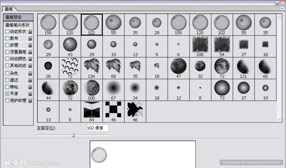Select the 44 half-moon brush
The width and height of the screenshot is (286, 168).
(x=48, y=90)
